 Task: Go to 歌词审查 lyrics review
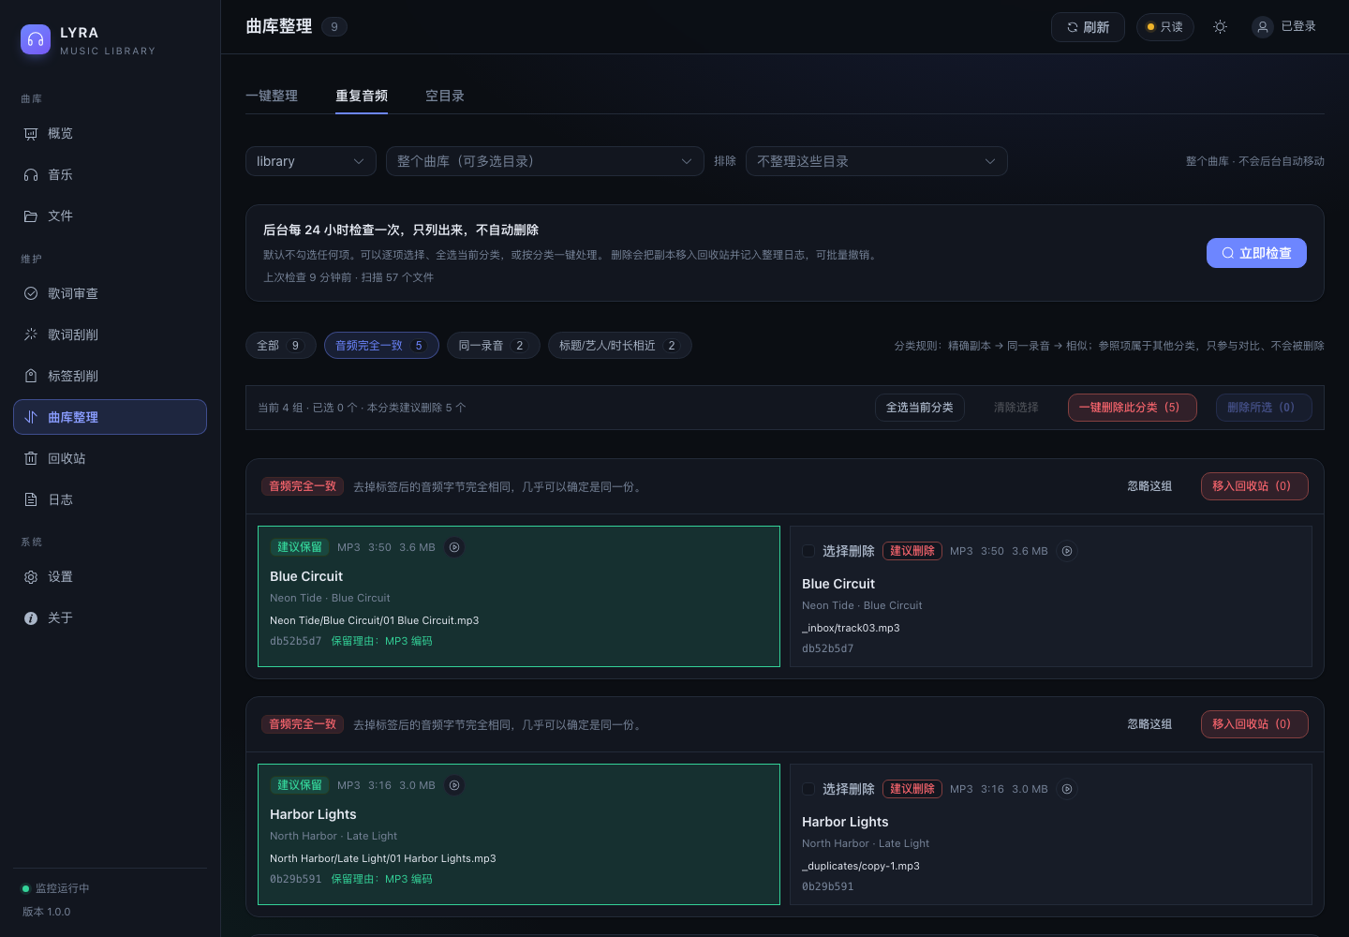pyautogui.click(x=110, y=293)
